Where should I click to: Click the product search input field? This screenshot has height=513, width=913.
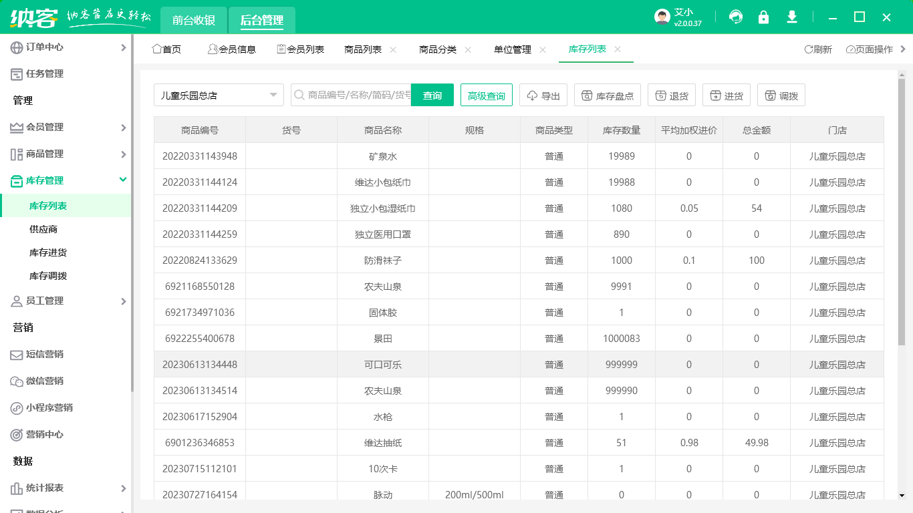coord(361,95)
